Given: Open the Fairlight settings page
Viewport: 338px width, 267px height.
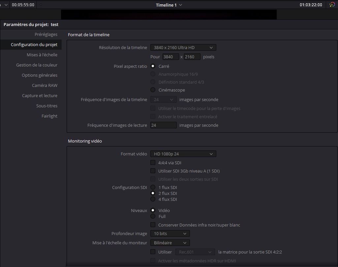Looking at the screenshot, I should pos(49,116).
